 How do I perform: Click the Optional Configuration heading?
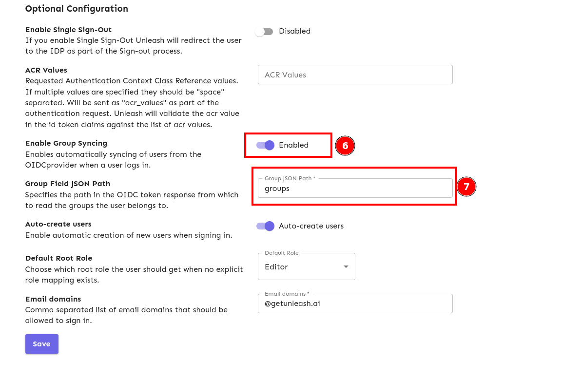pos(77,9)
